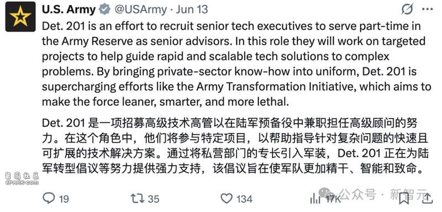442x212 pixels.
Task: Click the like count 134
Action: 245,199
